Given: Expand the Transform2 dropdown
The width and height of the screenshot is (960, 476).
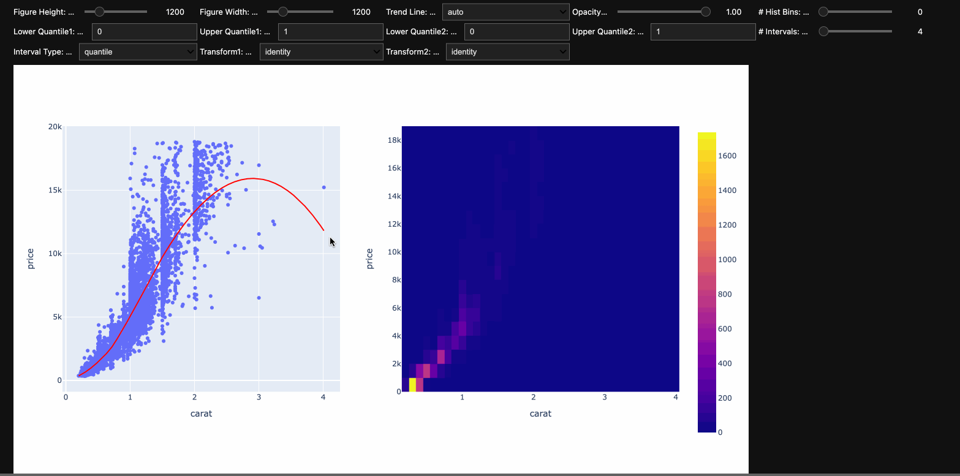Looking at the screenshot, I should [507, 52].
